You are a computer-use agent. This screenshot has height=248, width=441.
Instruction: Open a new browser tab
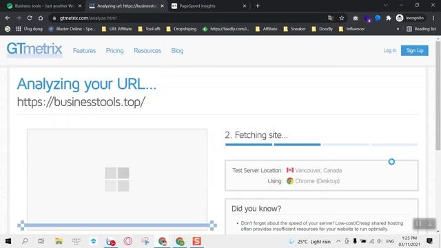pyautogui.click(x=258, y=6)
